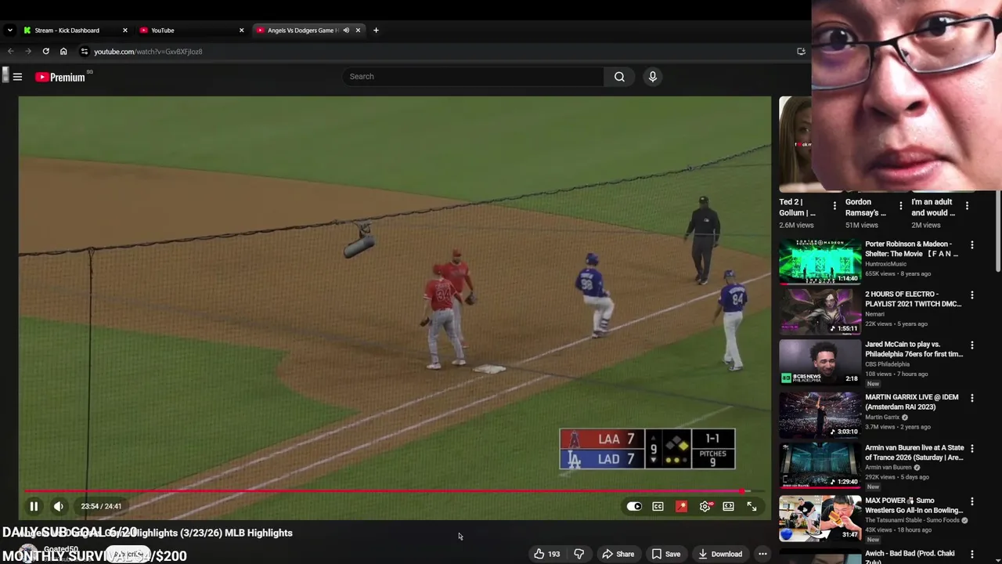
Task: Pause the video playback
Action: click(34, 506)
